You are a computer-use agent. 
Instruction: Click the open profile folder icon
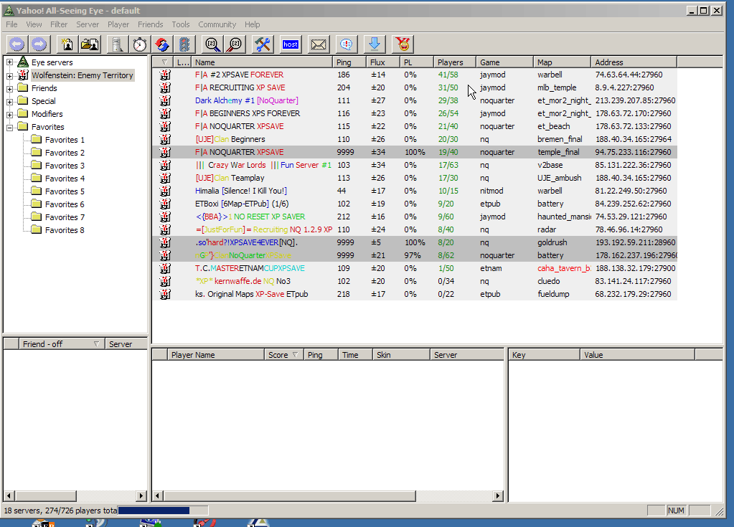pyautogui.click(x=90, y=44)
